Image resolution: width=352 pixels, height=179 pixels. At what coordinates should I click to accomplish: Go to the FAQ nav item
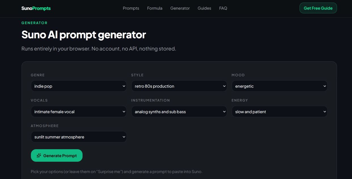pyautogui.click(x=223, y=8)
